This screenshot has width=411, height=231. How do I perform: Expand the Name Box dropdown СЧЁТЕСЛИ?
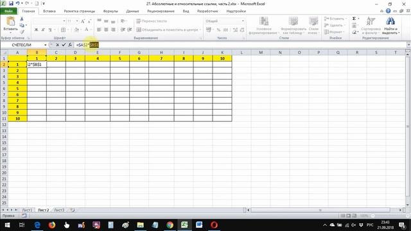tap(45, 45)
